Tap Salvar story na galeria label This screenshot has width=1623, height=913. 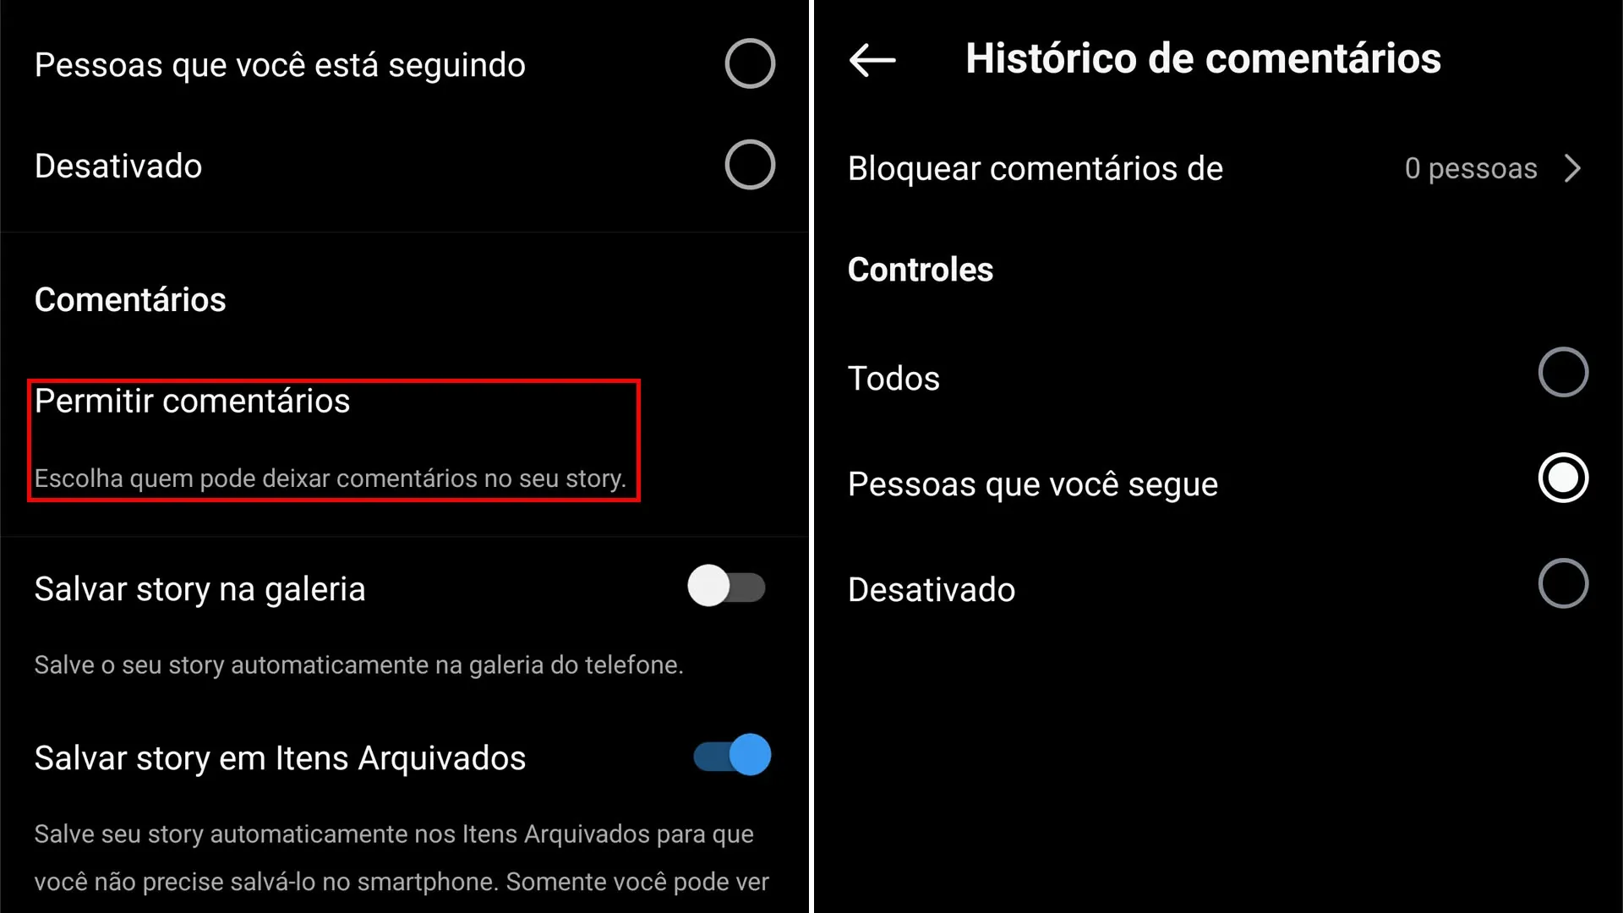pos(200,589)
